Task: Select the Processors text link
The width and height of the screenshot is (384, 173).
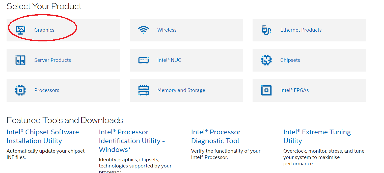Action: (x=47, y=90)
